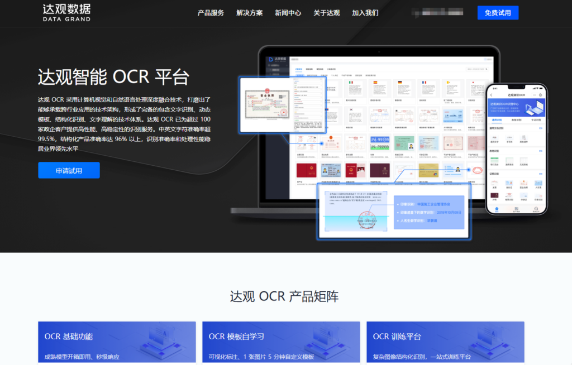Screen dimensions: 572x365
Task: Open the OCR 基础功能 card
Action: (117, 342)
